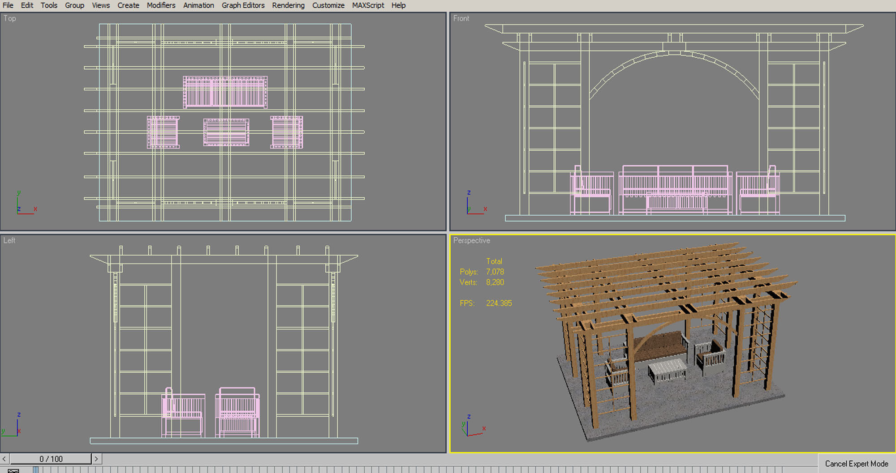This screenshot has height=473, width=896.
Task: Open the Help menu
Action: click(398, 5)
